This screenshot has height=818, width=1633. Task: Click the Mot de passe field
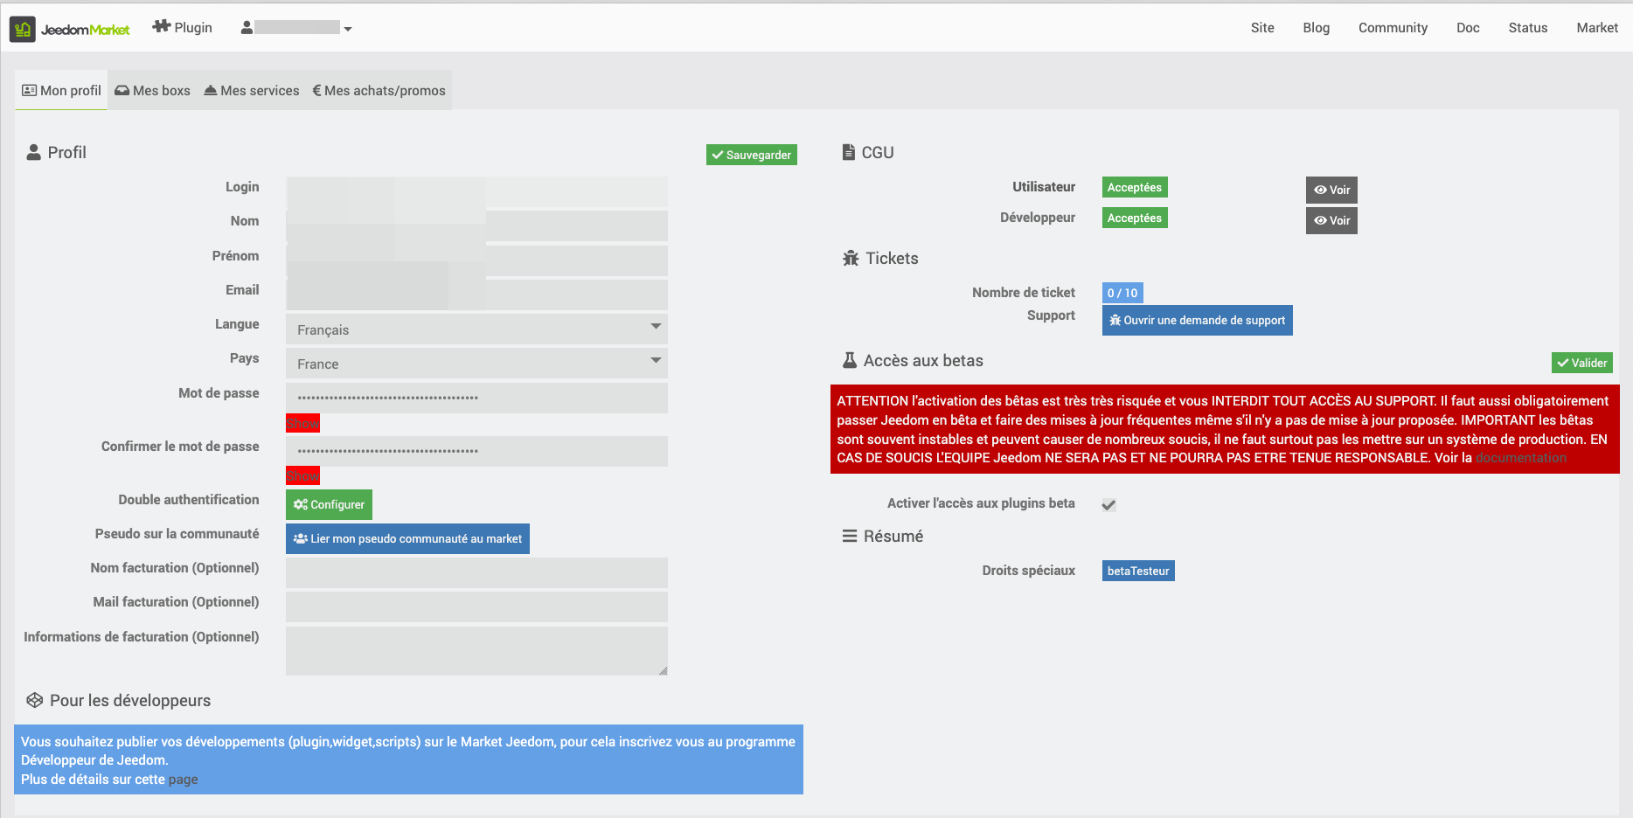[476, 398]
